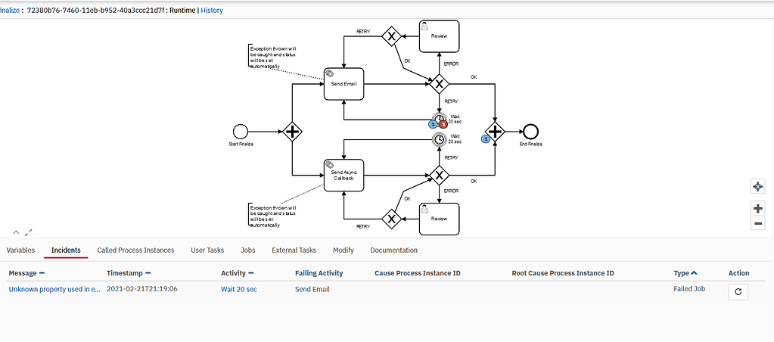Screen dimensions: 774x342
Task: Open the History view link
Action: point(211,11)
